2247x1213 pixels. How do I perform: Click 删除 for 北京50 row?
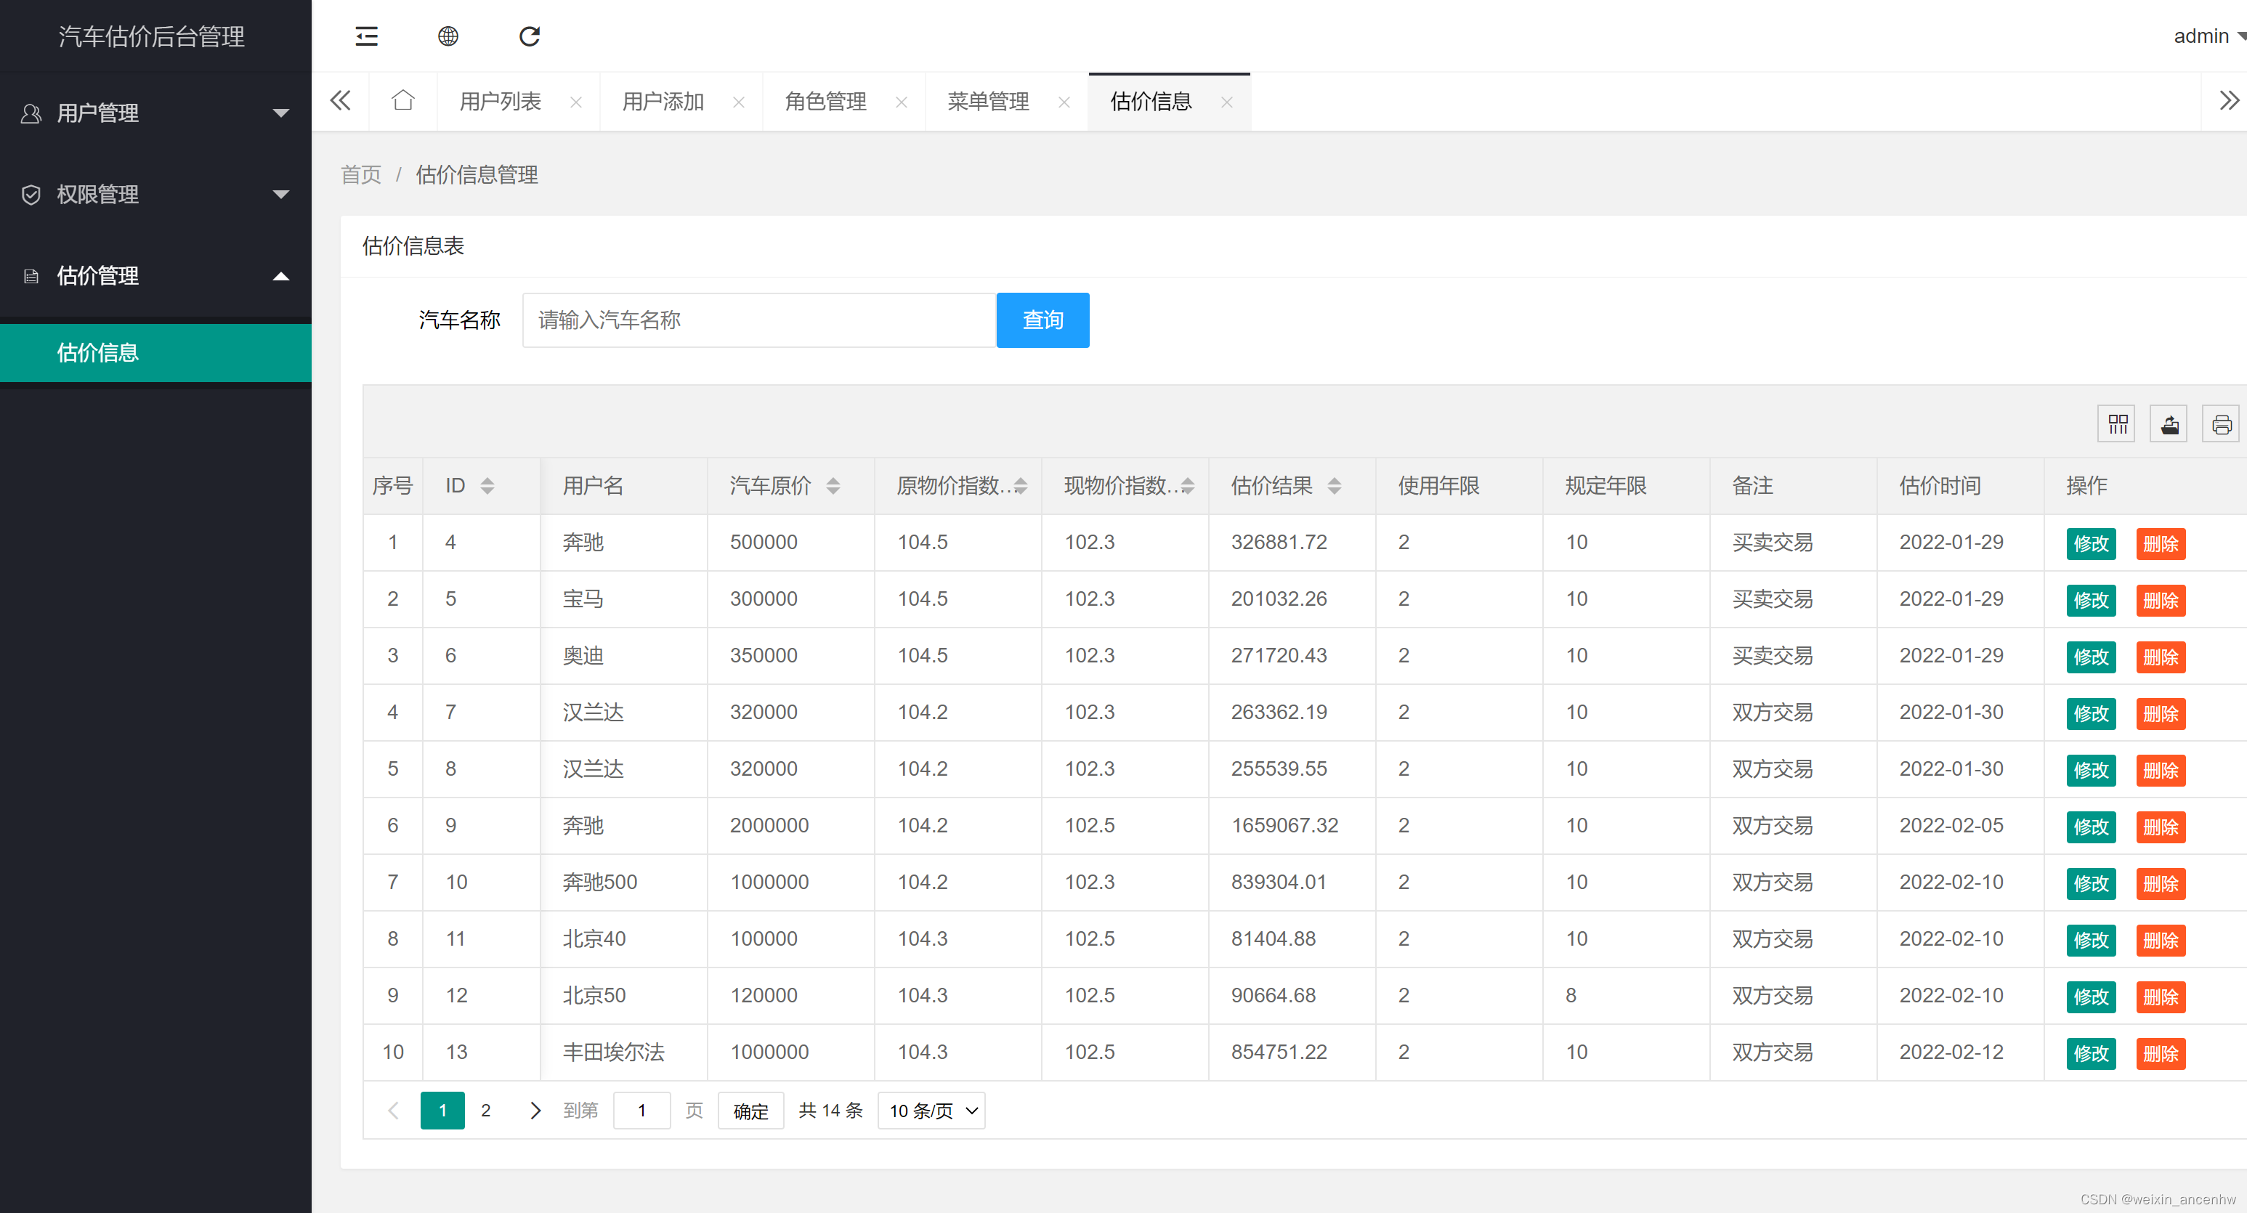point(2161,997)
